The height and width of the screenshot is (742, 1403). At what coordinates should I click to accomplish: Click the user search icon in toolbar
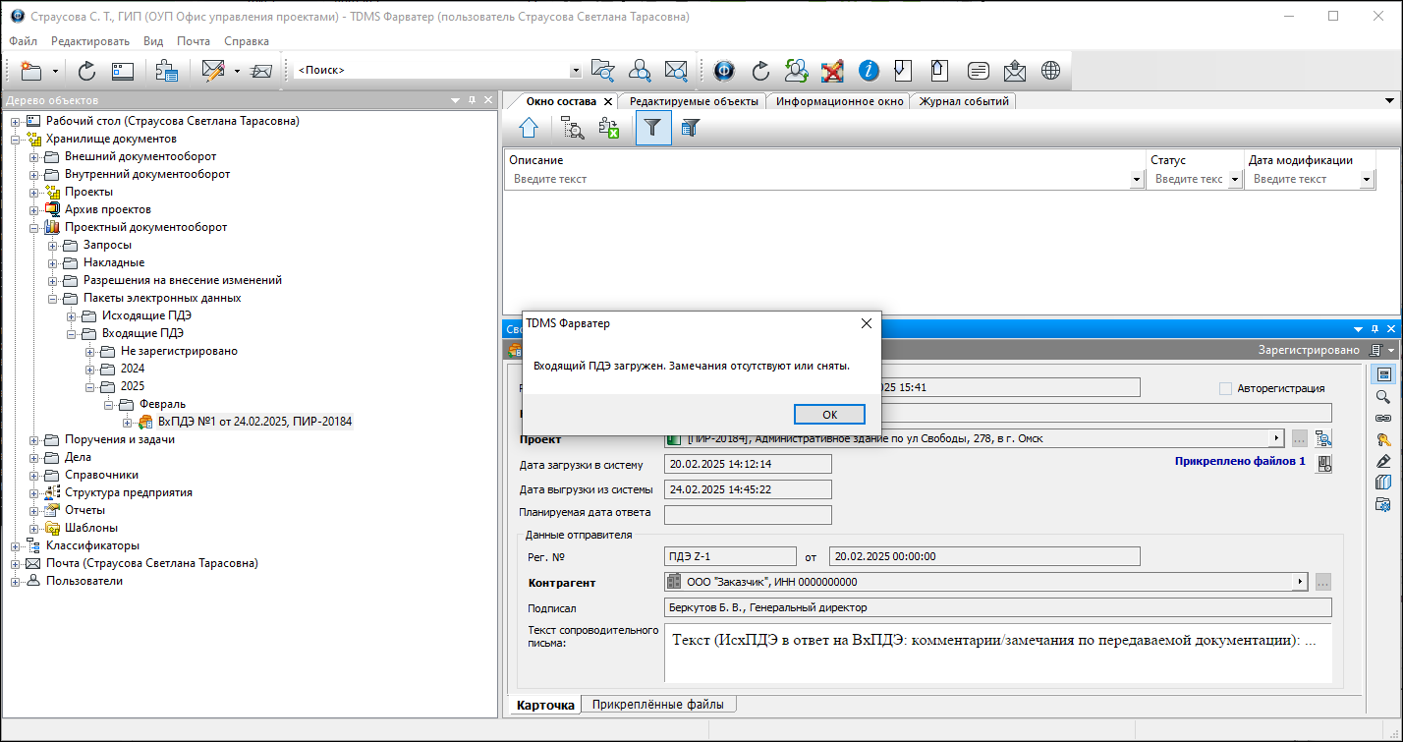pos(640,71)
